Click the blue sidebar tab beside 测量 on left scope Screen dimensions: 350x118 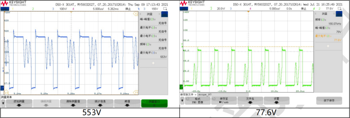pos(164,14)
